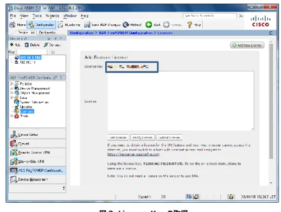Click the Submit License button
The height and width of the screenshot is (212, 281).
tap(169, 137)
